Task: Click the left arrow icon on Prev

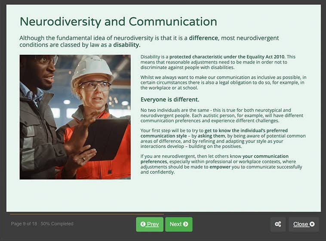Action: point(143,224)
